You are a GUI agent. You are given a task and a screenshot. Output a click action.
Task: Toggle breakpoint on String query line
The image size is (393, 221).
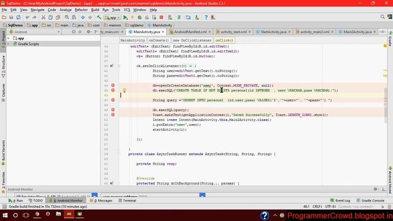pos(113,100)
